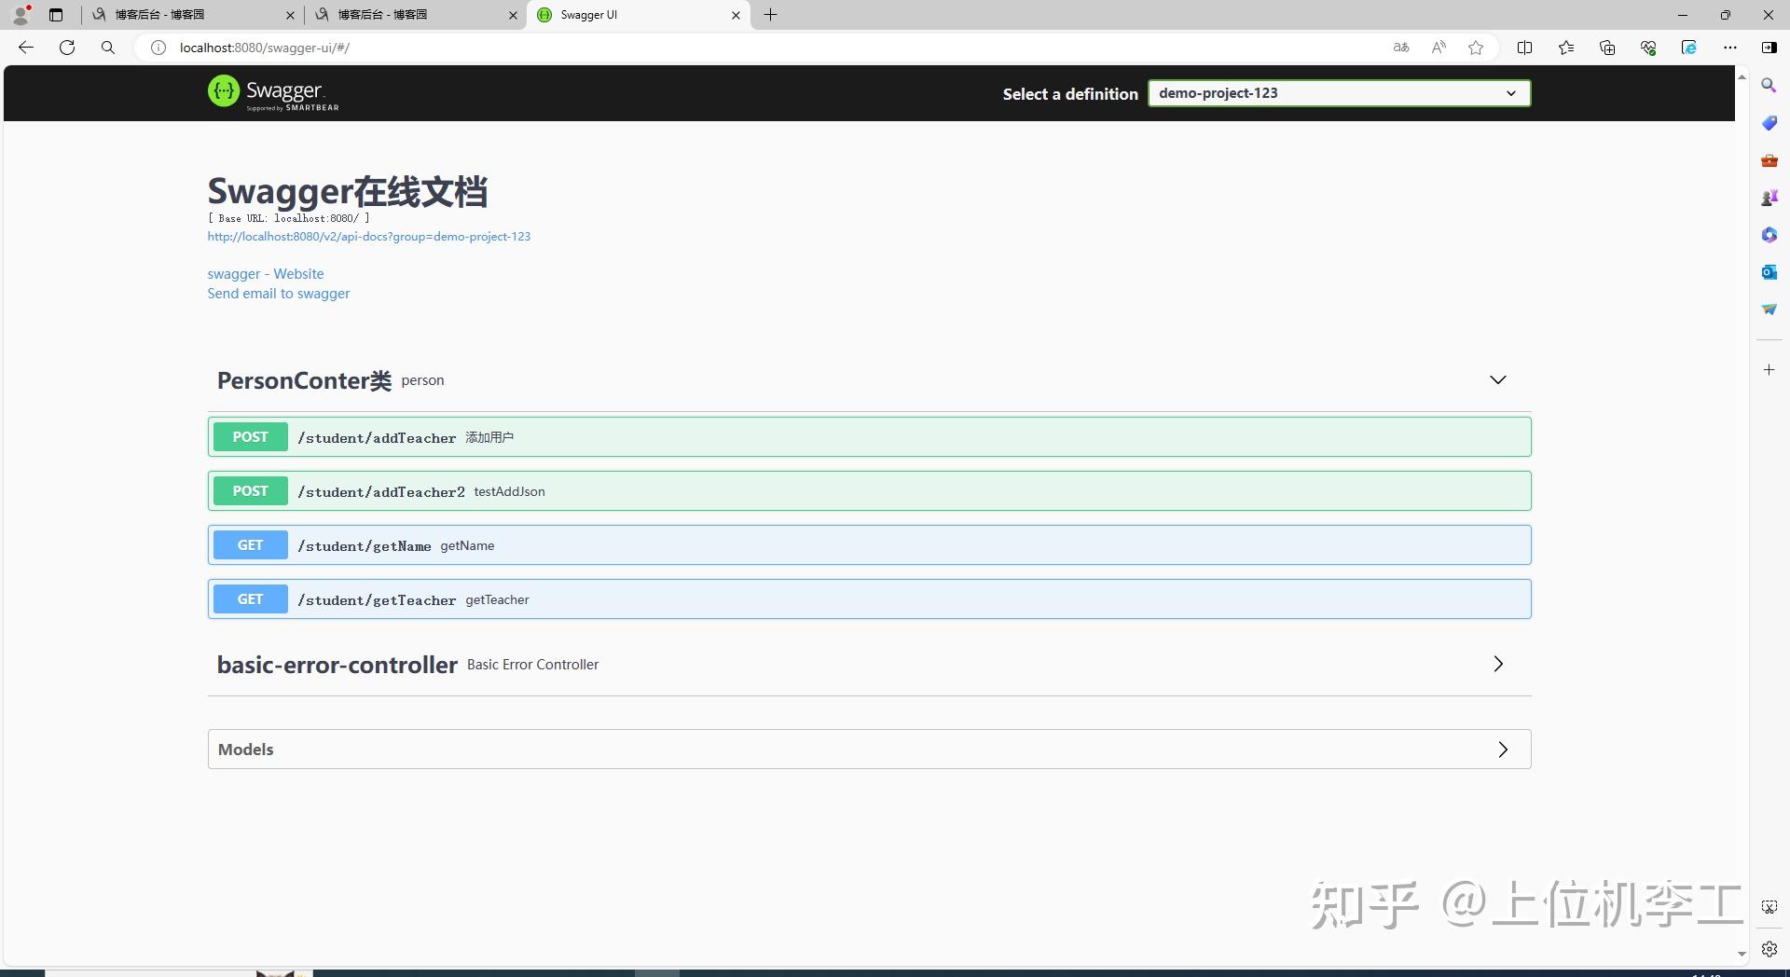The image size is (1790, 977).
Task: Open Edge search in the sidebar
Action: pos(1769,85)
